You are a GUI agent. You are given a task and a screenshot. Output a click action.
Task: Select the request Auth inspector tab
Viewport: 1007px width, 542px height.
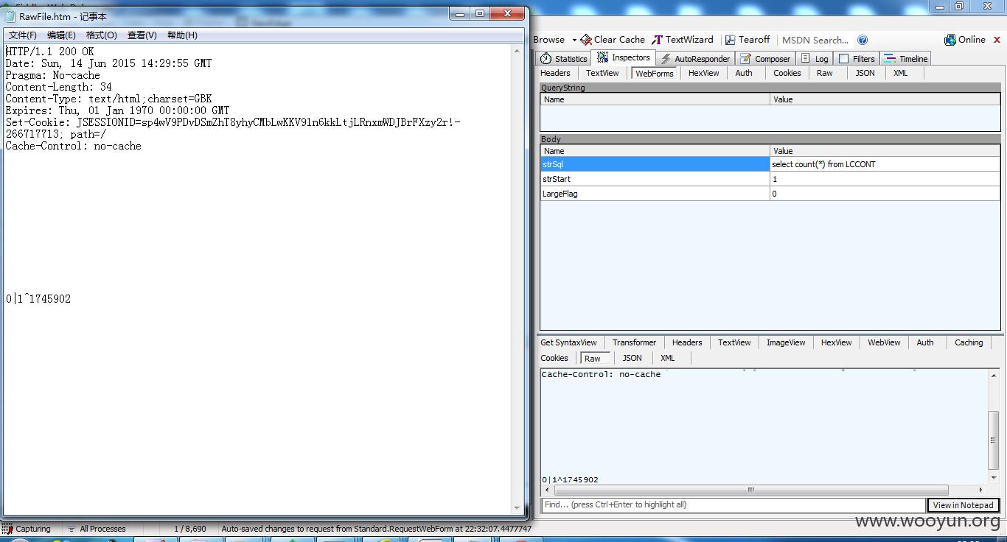click(x=744, y=73)
